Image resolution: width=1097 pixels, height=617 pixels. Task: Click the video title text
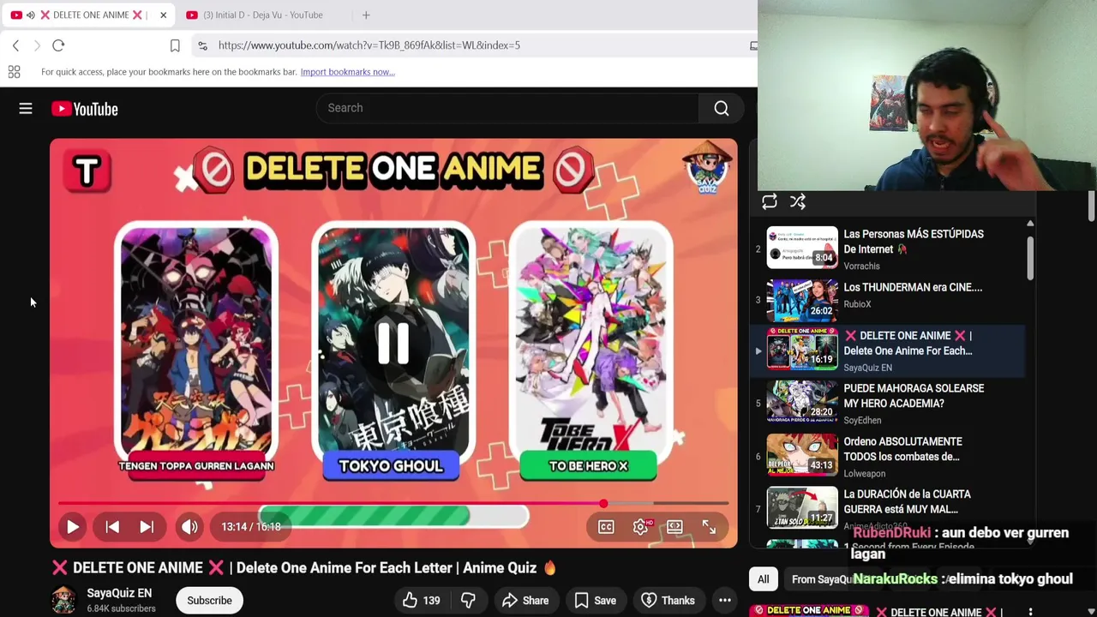pyautogui.click(x=304, y=567)
